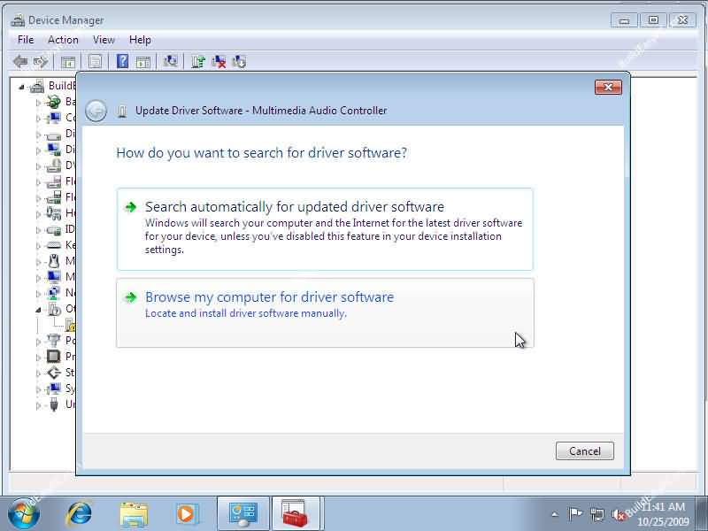Click the taskbar clock showing 11:41 AM
Image resolution: width=708 pixels, height=531 pixels.
(x=663, y=514)
